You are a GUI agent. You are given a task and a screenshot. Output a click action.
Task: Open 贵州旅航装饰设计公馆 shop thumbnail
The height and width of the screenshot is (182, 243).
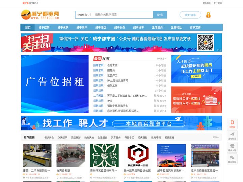tap(138, 155)
